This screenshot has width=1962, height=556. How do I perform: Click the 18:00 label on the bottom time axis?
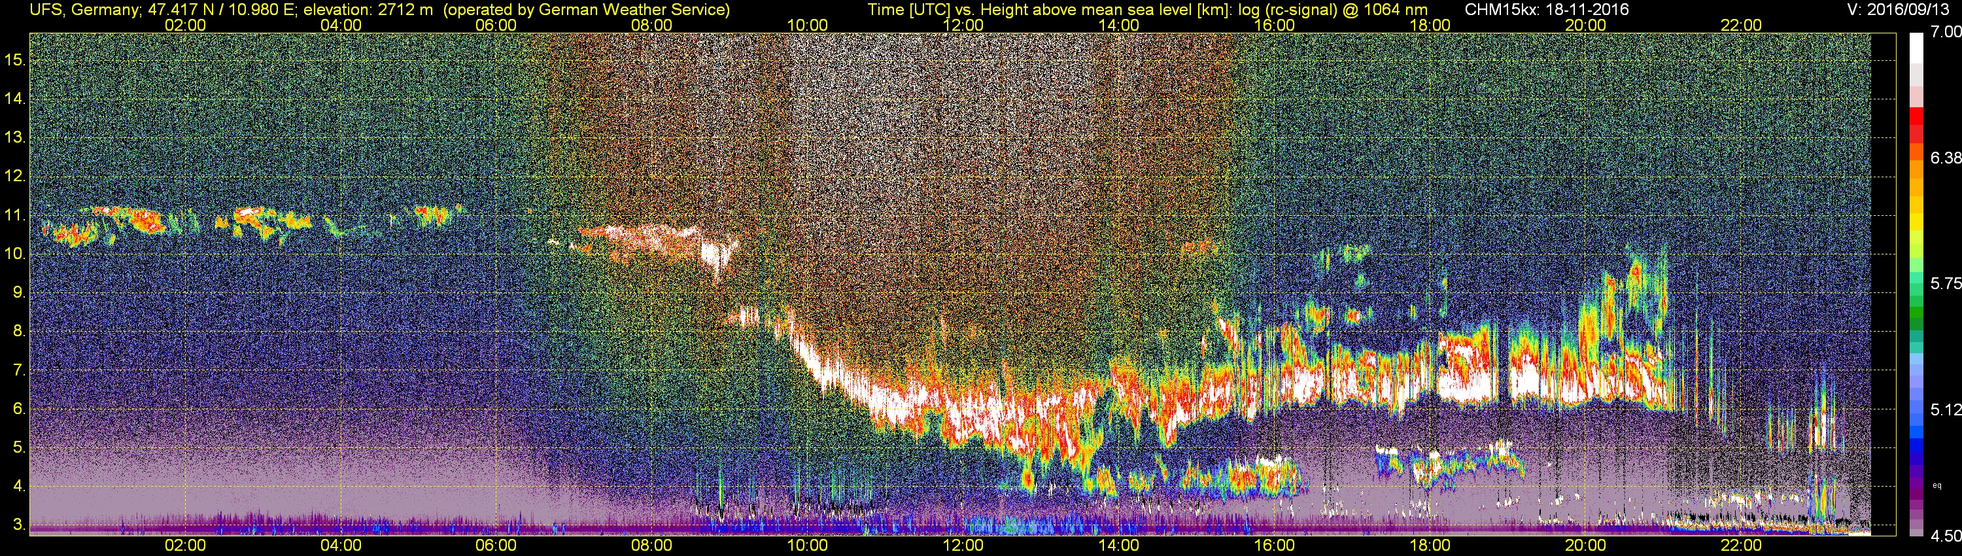pos(1430,546)
